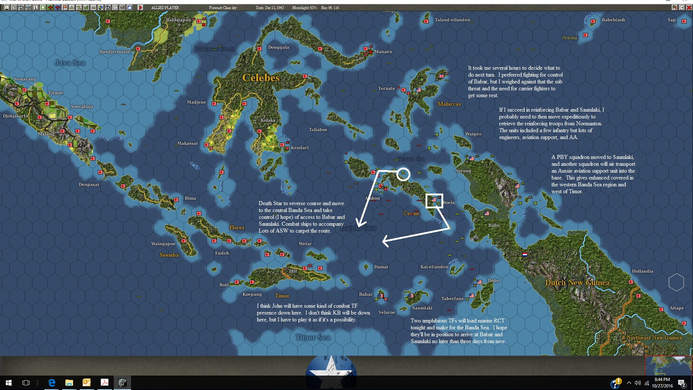Click the information 'i' toolbar icon
Viewport: 693px width, 390px height.
point(36,7)
